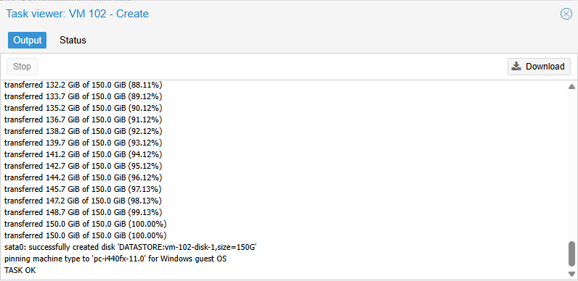The width and height of the screenshot is (578, 281).
Task: Download the task log file
Action: click(539, 67)
